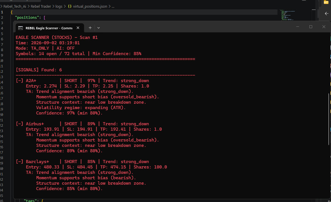Open a new terminal tab with the plus button

click(x=90, y=28)
